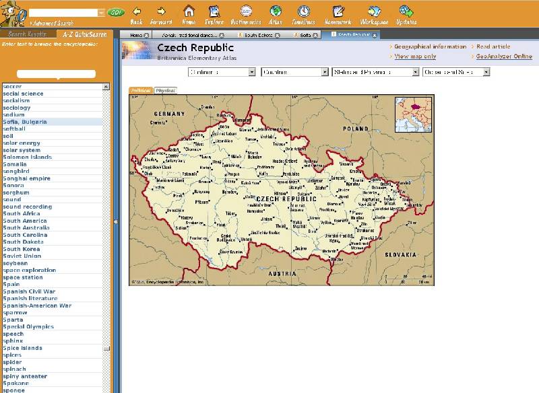Switch to the Sofia tab
The height and width of the screenshot is (393, 539).
point(305,35)
